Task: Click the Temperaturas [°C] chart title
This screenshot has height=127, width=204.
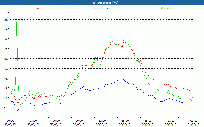Action: [105, 3]
